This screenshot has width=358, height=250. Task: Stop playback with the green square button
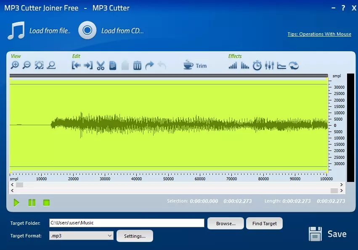pos(46,203)
